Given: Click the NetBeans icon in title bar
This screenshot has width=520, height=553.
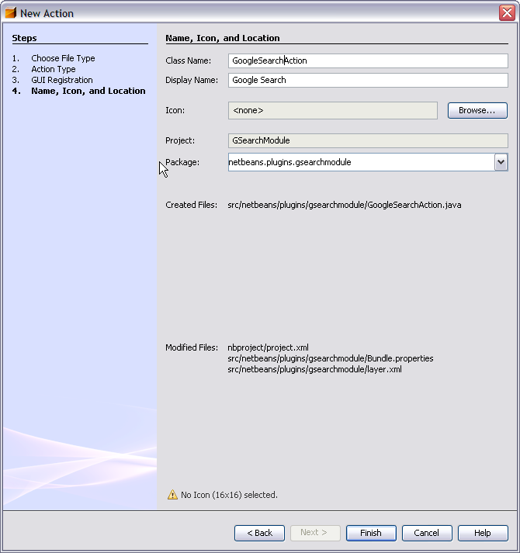Looking at the screenshot, I should pos(11,12).
